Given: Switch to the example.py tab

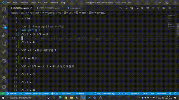Looking at the screenshot, I should point(76,8).
